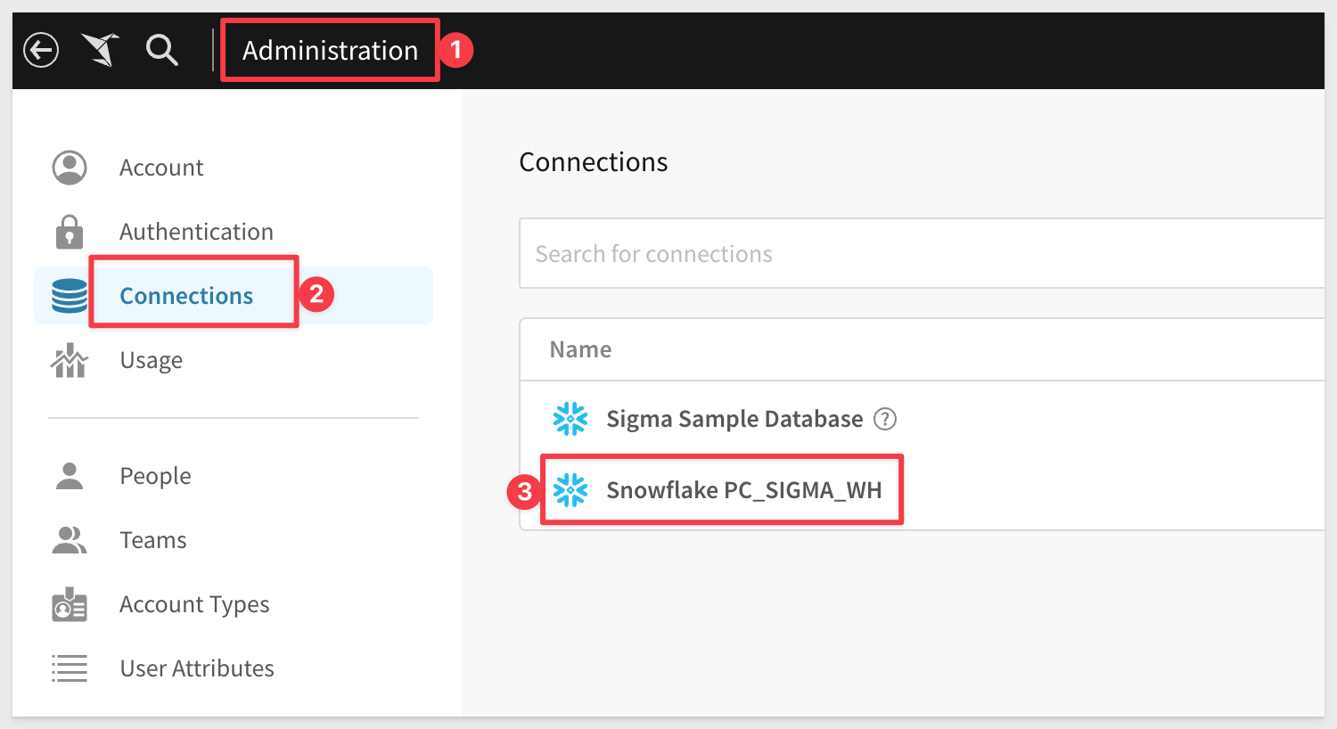The image size is (1337, 729).
Task: Open the Account Types page
Action: point(194,604)
